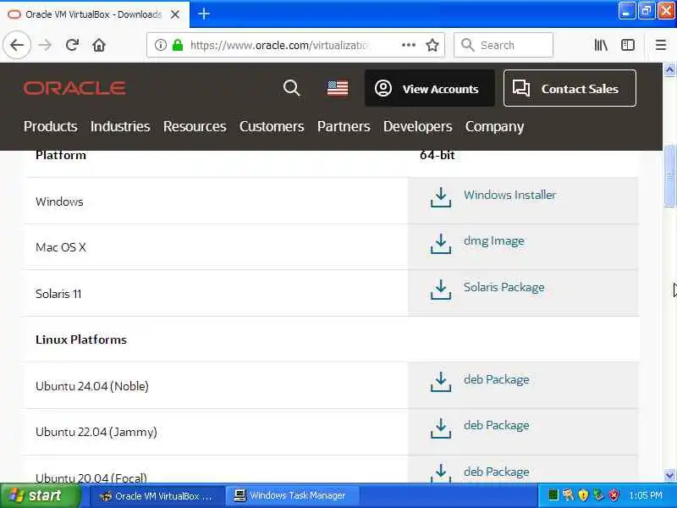Open the Windows Start button
677x508 pixels.
pos(41,495)
